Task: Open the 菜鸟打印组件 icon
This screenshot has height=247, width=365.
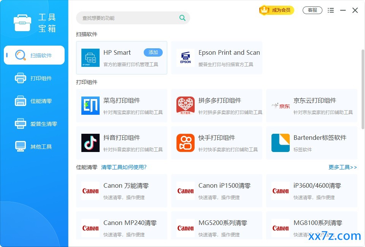Action: point(90,106)
